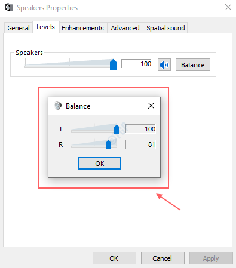The width and height of the screenshot is (236, 268).
Task: Select the Levels tab
Action: [x=45, y=27]
